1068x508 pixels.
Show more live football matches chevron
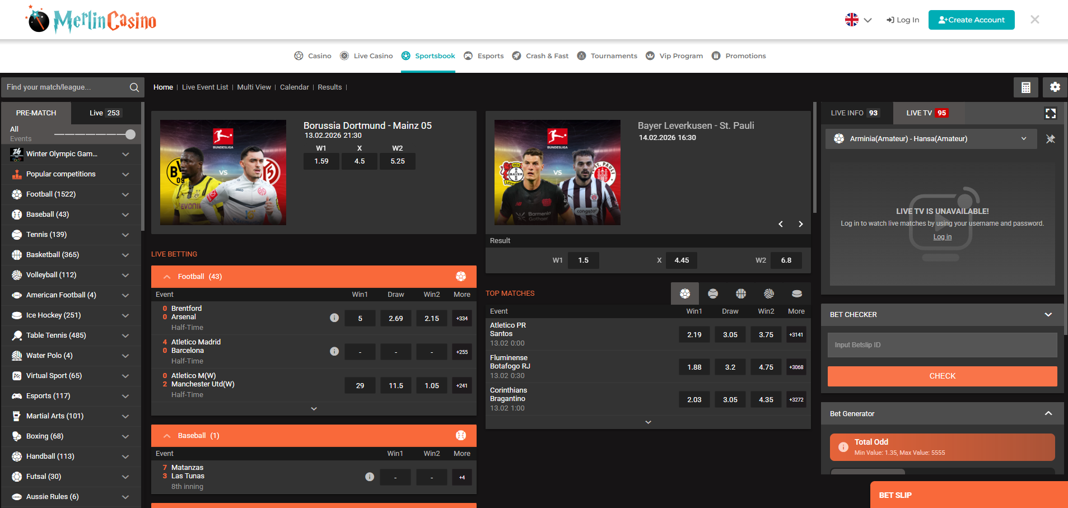click(x=314, y=409)
